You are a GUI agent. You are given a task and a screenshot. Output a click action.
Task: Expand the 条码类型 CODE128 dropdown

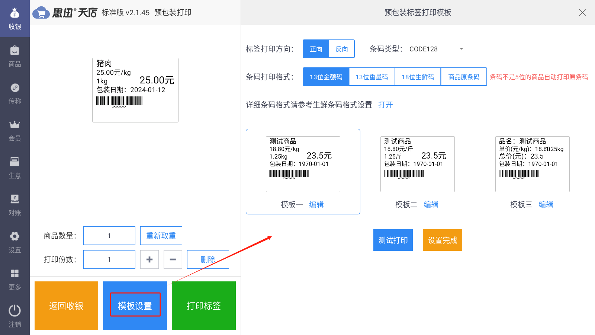point(437,49)
